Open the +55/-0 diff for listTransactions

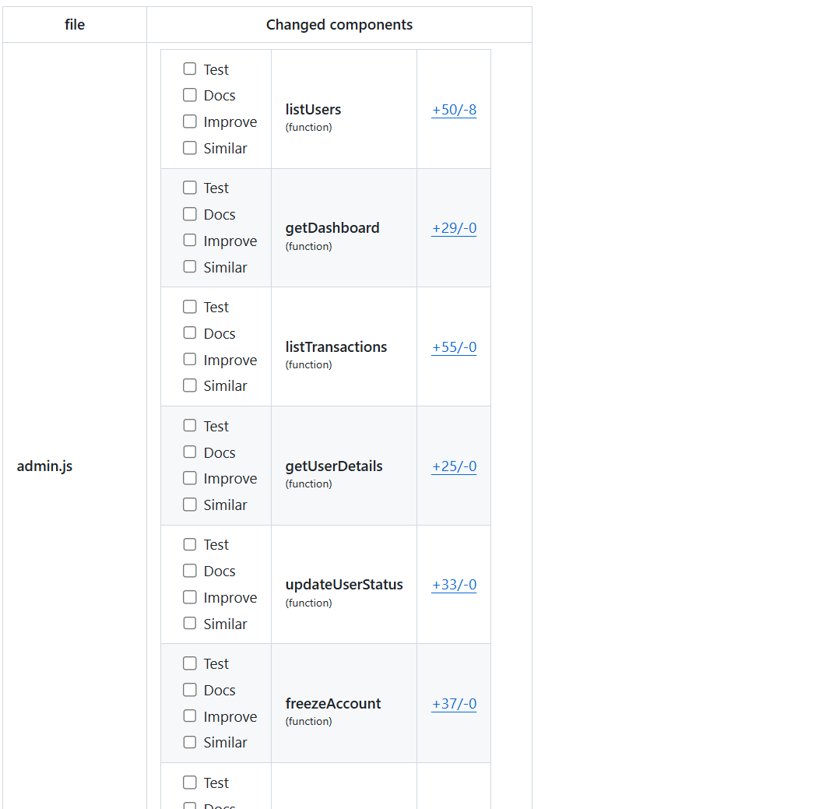454,347
